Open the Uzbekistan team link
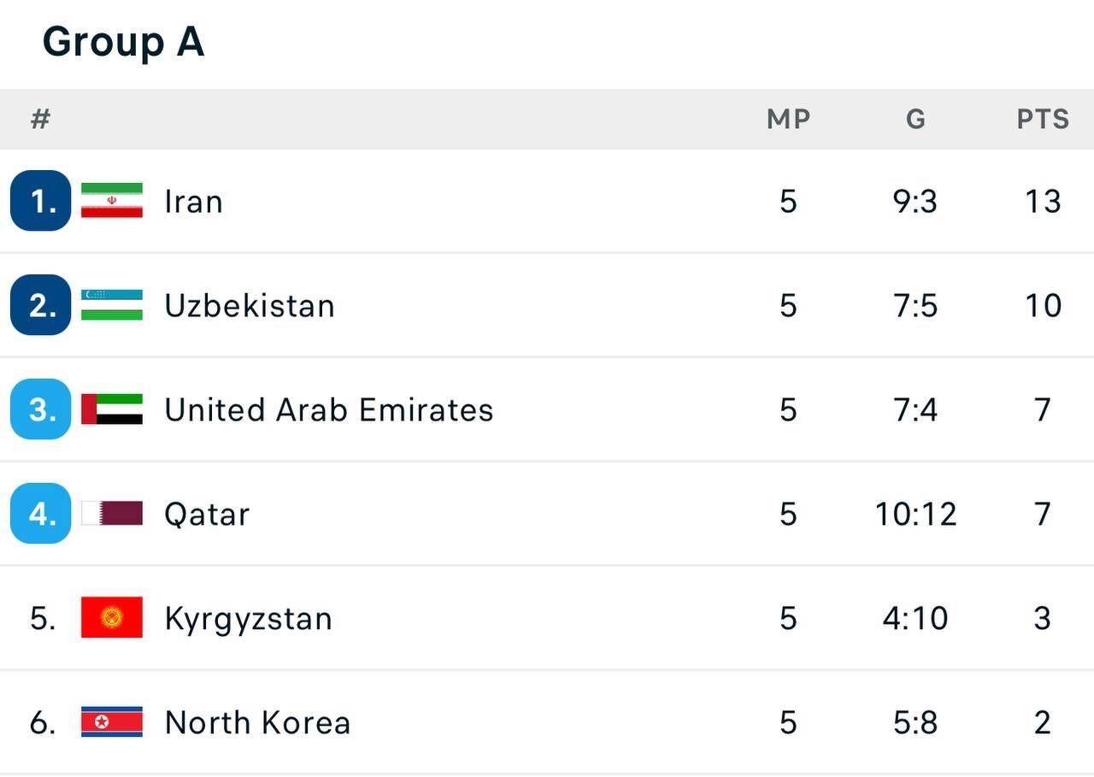 pyautogui.click(x=250, y=306)
